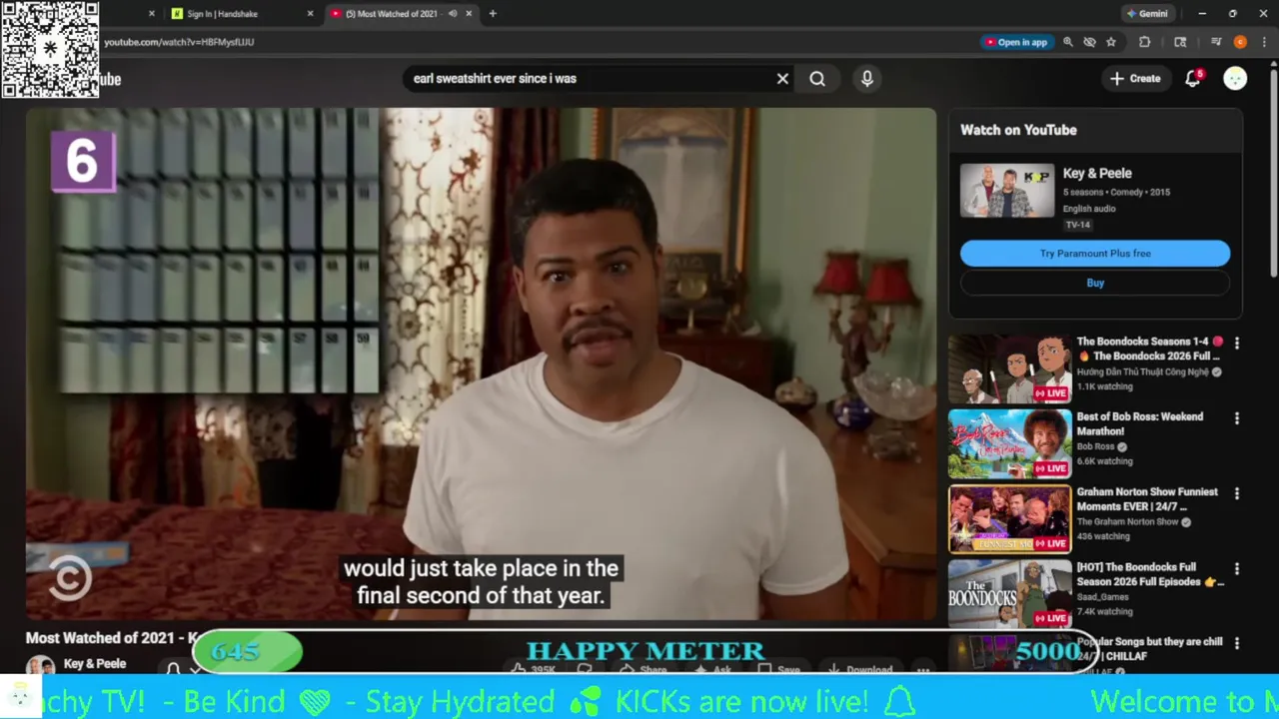Screen dimensions: 1279x719
Task: Close the 'Most Watched of 2021' tab
Action: (x=469, y=14)
